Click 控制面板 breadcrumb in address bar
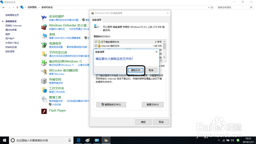The width and height of the screenshot is (256, 144). coord(32,7)
